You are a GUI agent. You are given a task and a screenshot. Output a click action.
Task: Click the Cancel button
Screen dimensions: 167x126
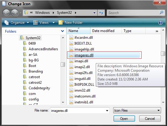pos(150,119)
